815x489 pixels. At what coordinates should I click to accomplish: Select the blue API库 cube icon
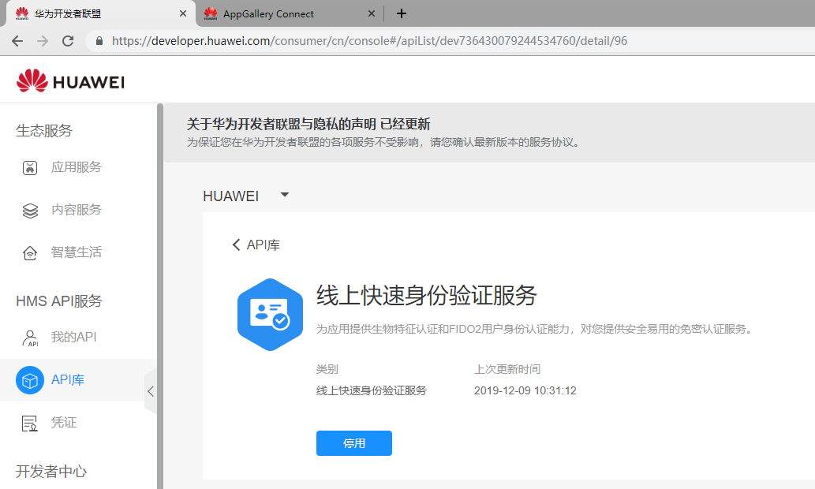click(x=30, y=380)
